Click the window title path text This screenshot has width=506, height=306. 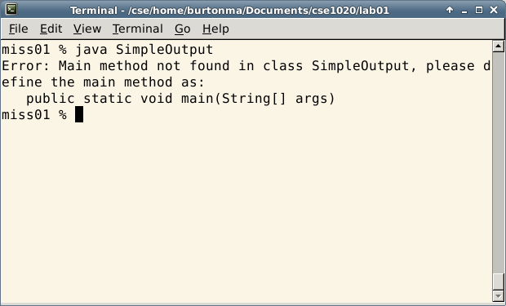[x=230, y=11]
